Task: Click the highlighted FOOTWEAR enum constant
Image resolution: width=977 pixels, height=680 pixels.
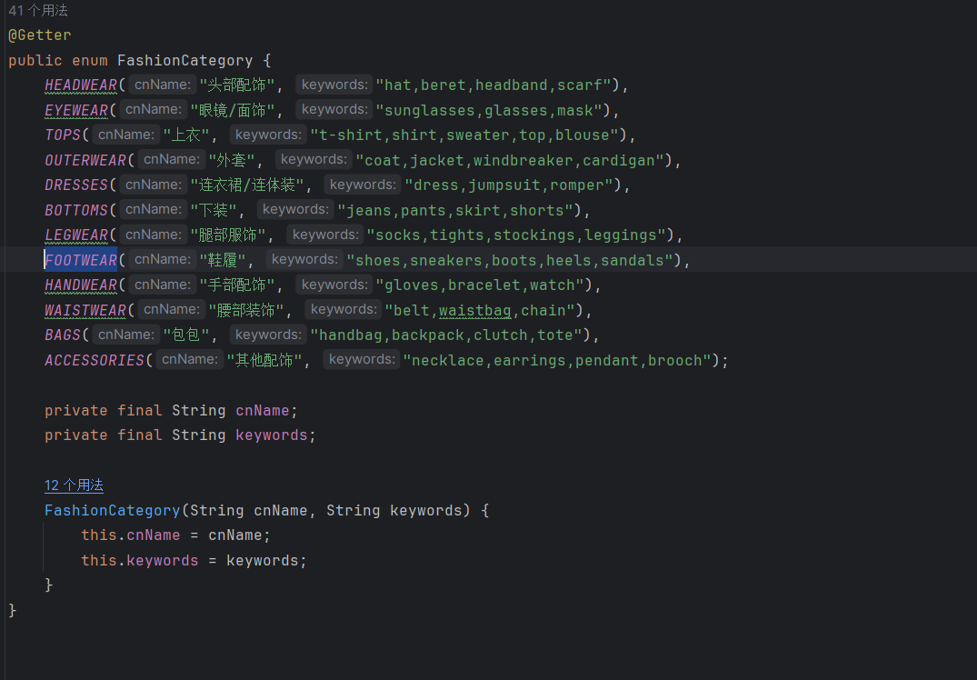Action: [81, 260]
